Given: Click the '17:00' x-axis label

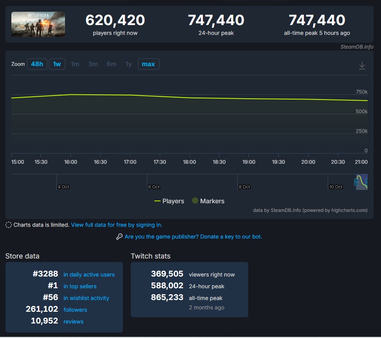Looking at the screenshot, I should click(x=130, y=162).
